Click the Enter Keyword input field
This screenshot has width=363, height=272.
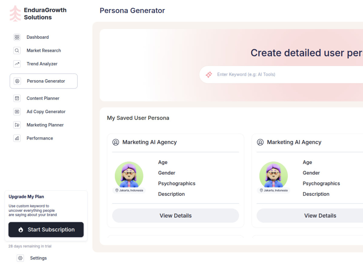[281, 74]
